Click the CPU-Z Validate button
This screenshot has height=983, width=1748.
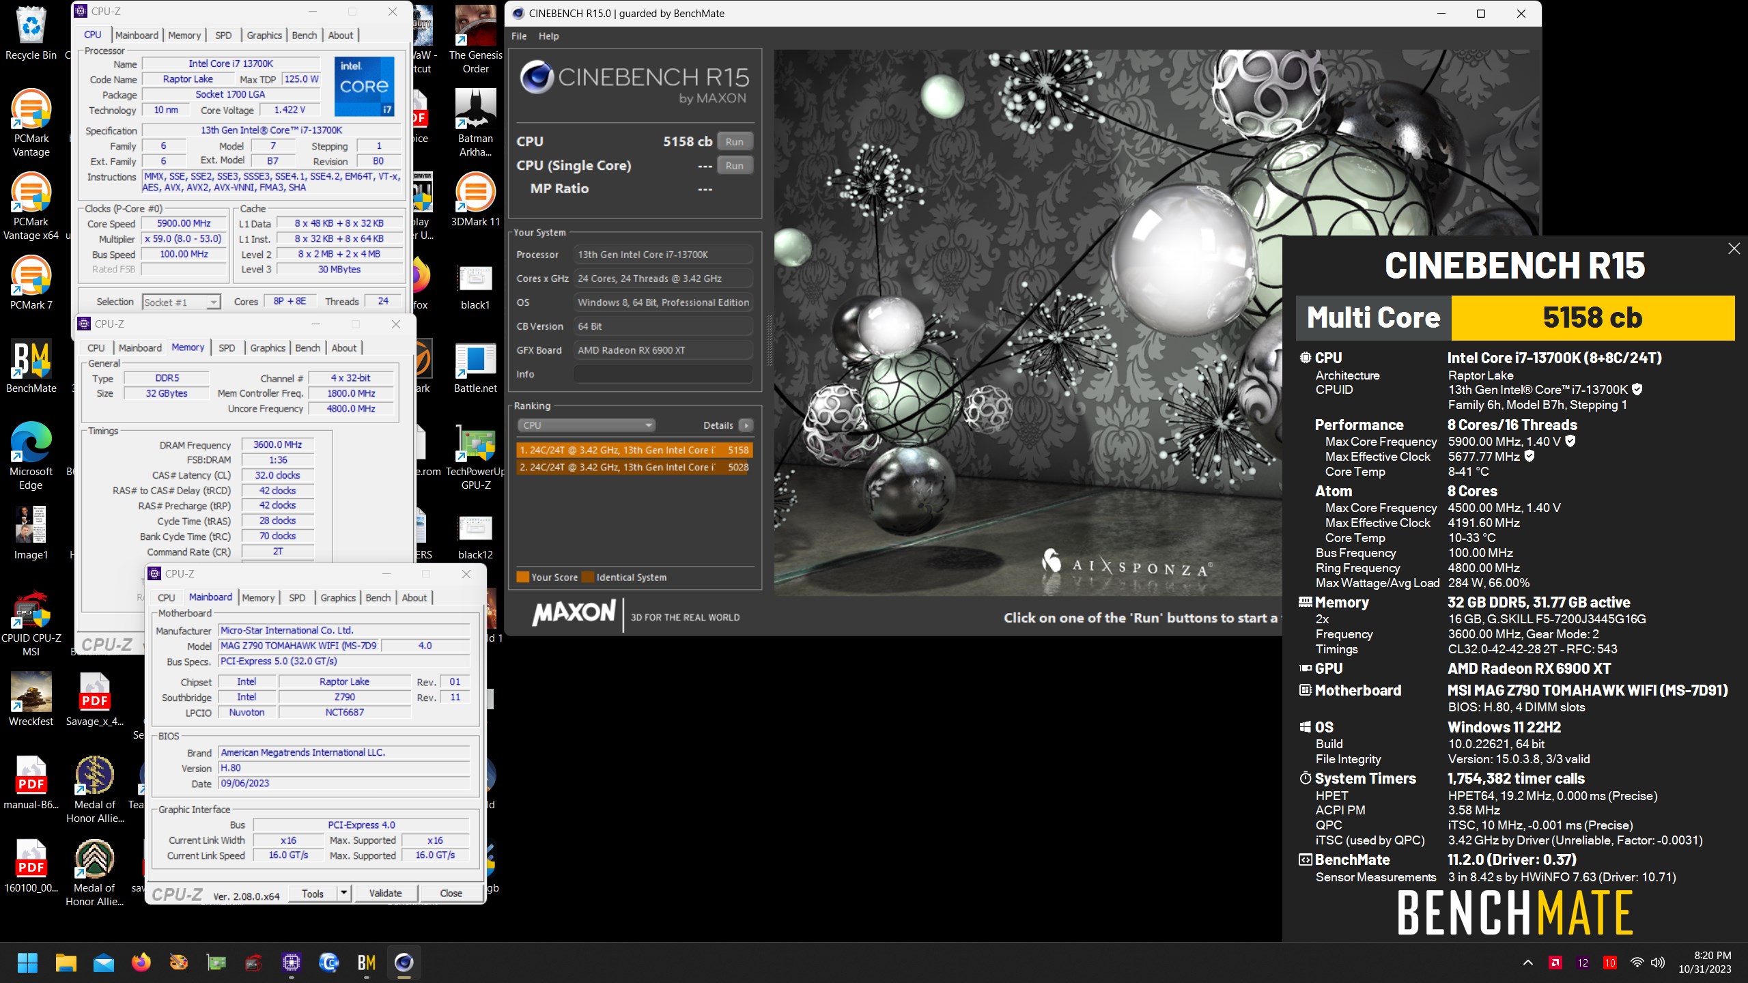[385, 893]
